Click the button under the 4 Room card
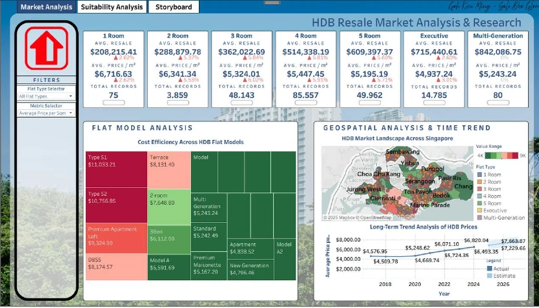The height and width of the screenshot is (308, 539). 305,103
